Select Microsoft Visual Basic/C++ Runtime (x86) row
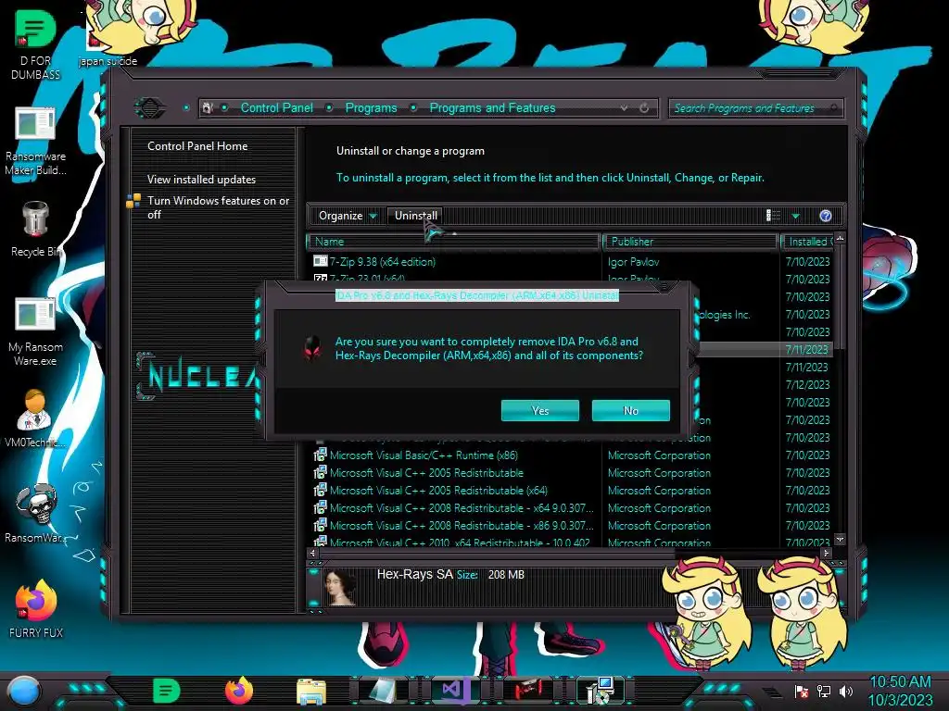The image size is (949, 711). pyautogui.click(x=424, y=455)
